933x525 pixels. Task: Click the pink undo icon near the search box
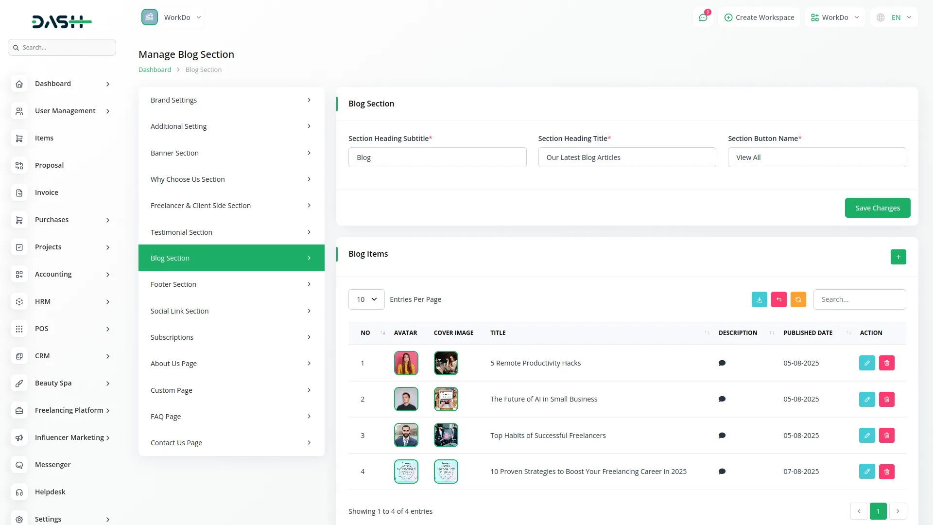(x=778, y=299)
